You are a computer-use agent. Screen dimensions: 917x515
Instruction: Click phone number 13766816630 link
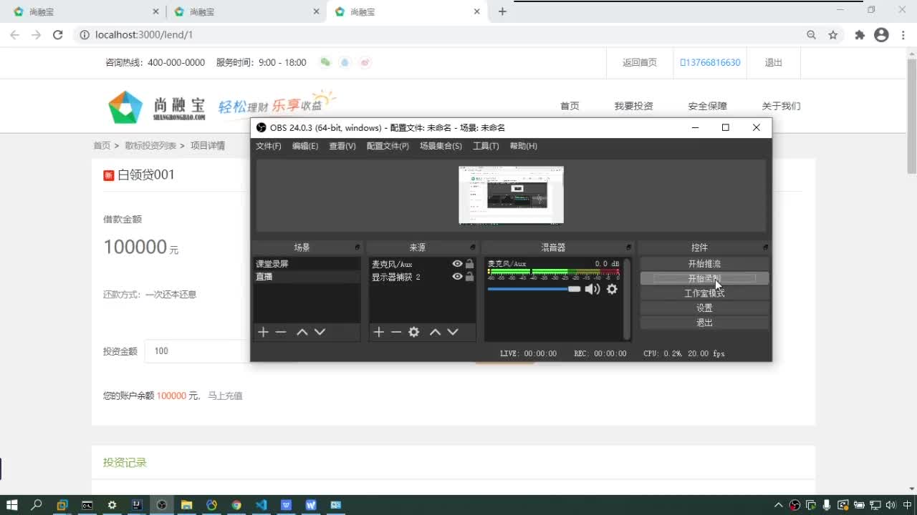point(710,63)
